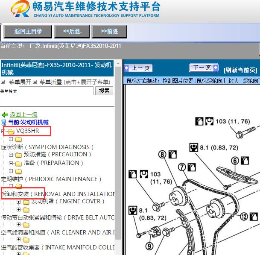Image resolution: width=260 pixels, height=255 pixels.
Task: Click callout number 7 in diagram
Action: click(182, 167)
